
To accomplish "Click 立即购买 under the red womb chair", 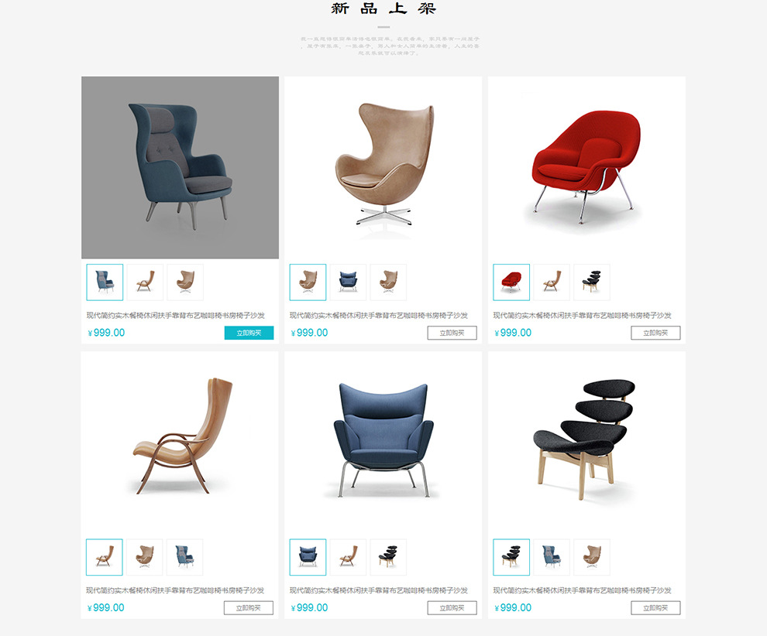I will 655,333.
